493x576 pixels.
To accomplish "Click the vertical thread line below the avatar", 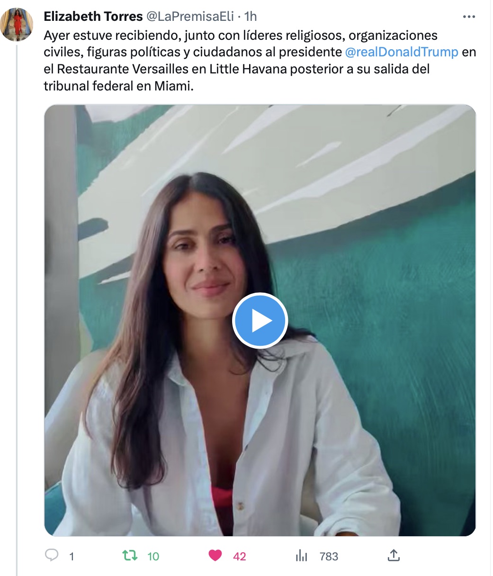I will click(x=17, y=309).
